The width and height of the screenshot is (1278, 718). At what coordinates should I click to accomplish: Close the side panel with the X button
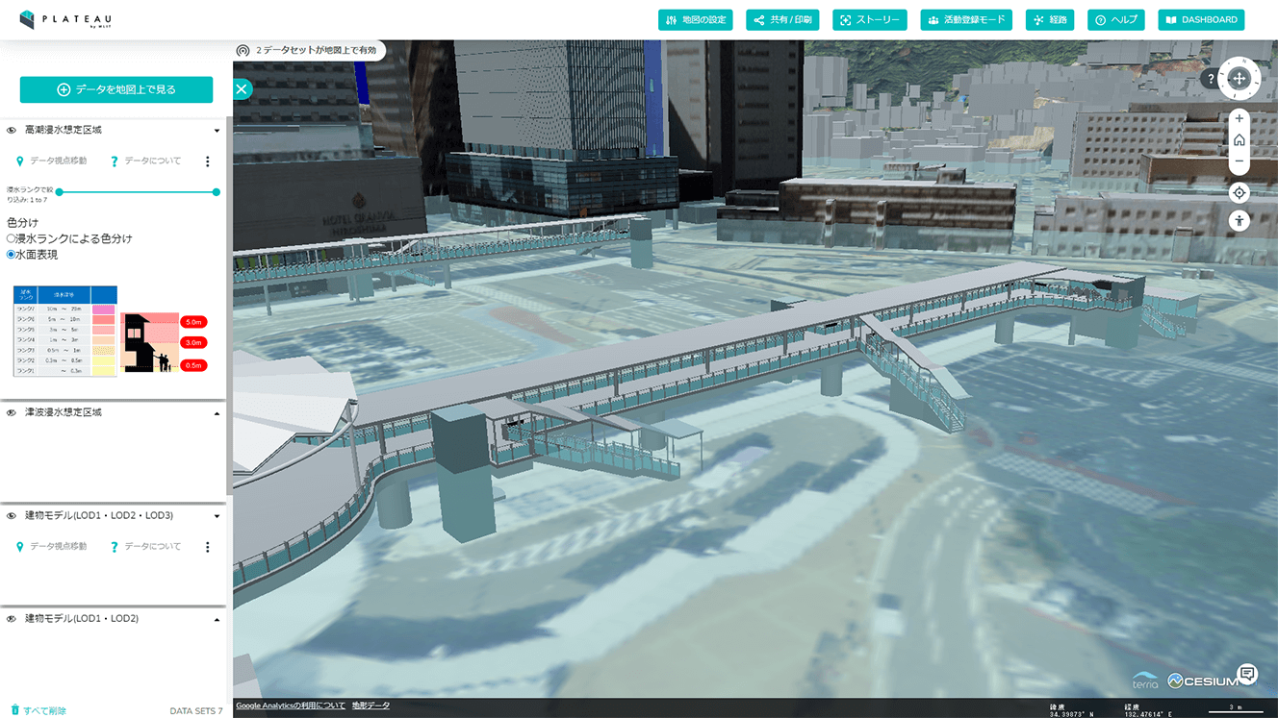[x=242, y=89]
